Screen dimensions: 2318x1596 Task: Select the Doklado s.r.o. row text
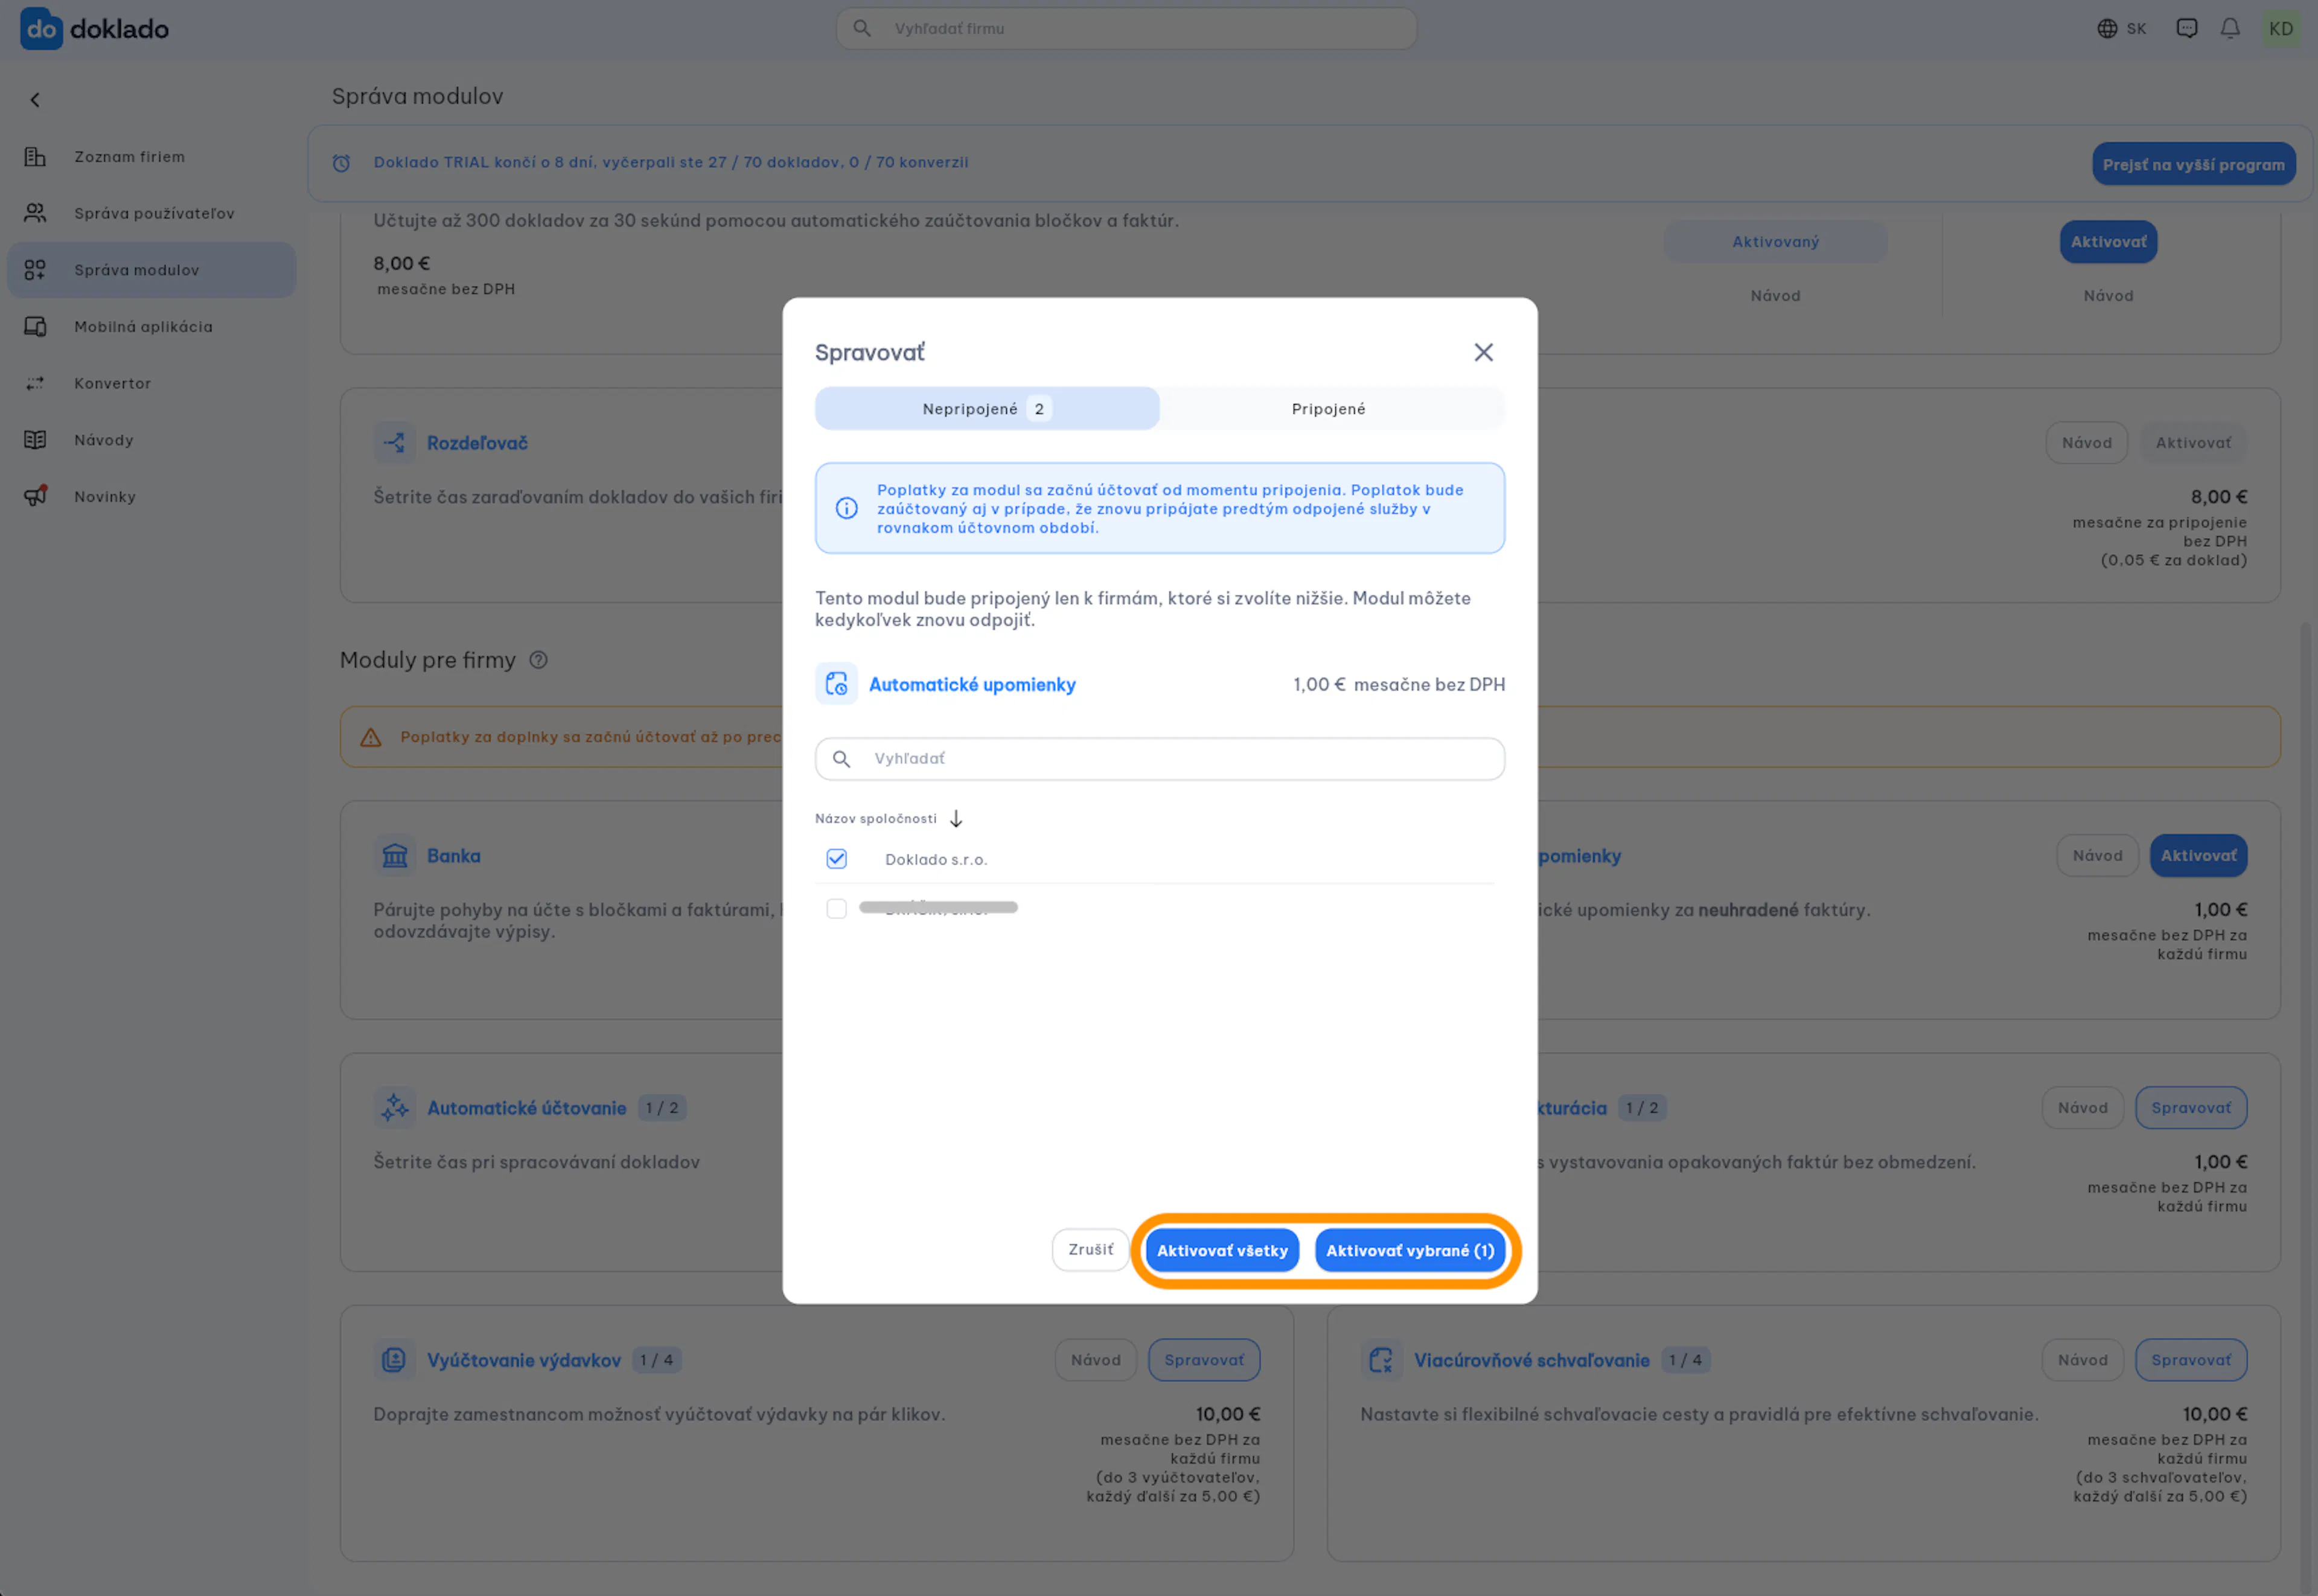pos(936,860)
